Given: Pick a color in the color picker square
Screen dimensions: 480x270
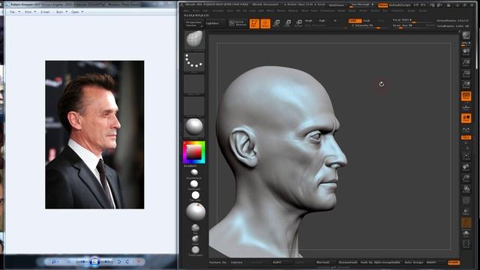Looking at the screenshot, I should point(193,152).
